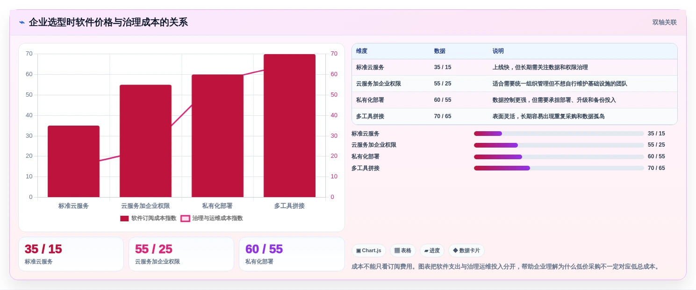Viewport: 696px width, 290px height.
Task: Select the 数据卡片 tag chip
Action: click(x=466, y=251)
